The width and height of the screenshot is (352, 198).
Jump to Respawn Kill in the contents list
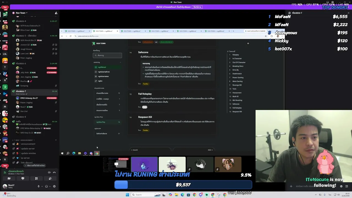coord(237,112)
